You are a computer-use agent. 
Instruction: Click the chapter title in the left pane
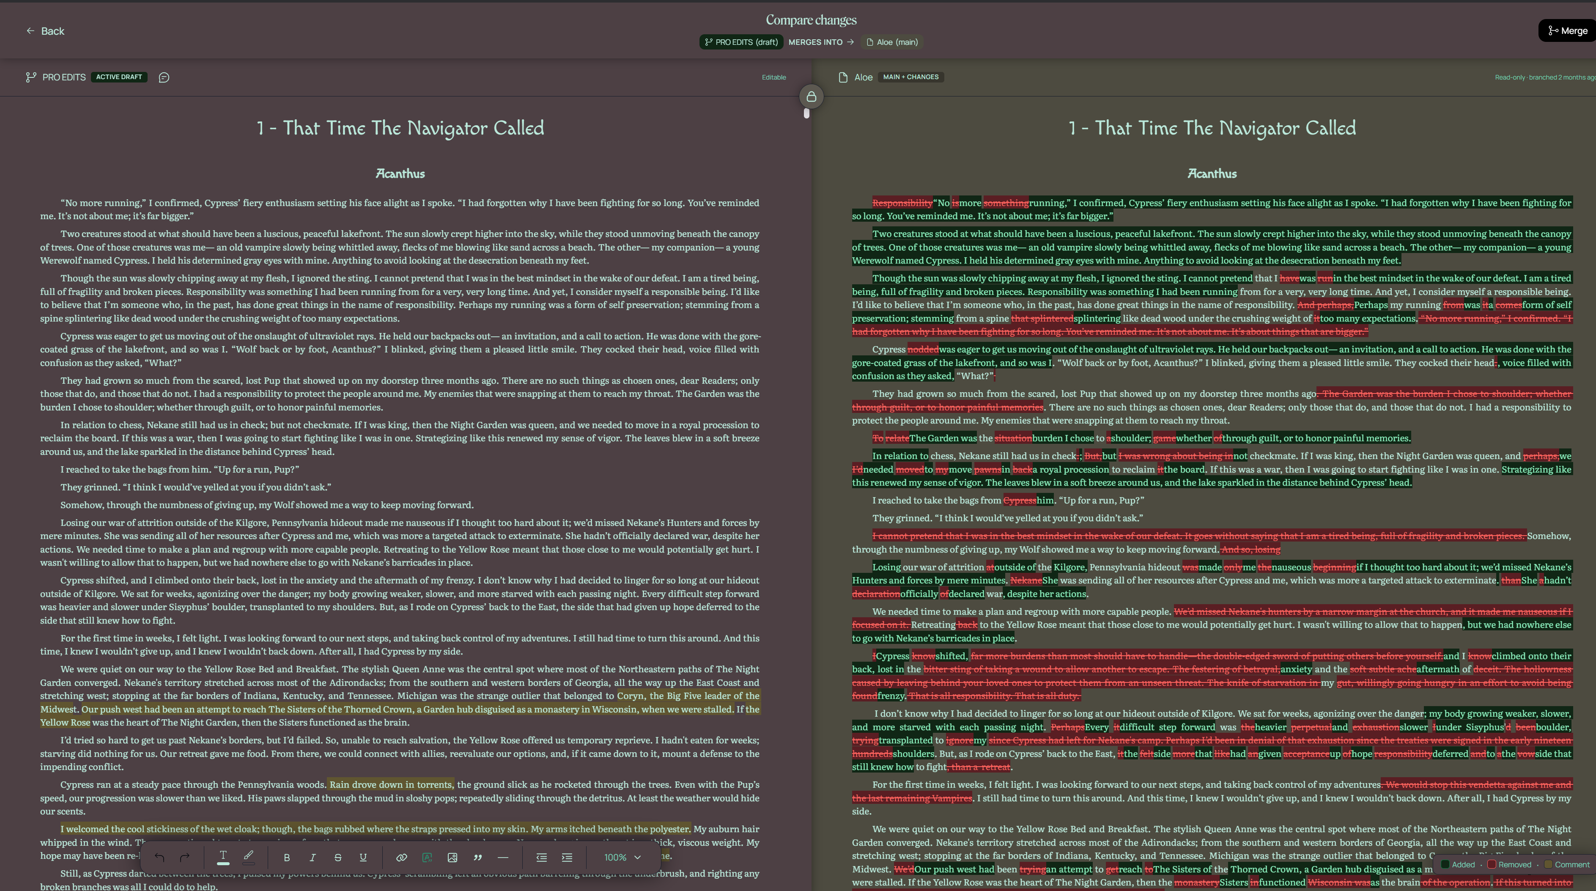pos(400,128)
